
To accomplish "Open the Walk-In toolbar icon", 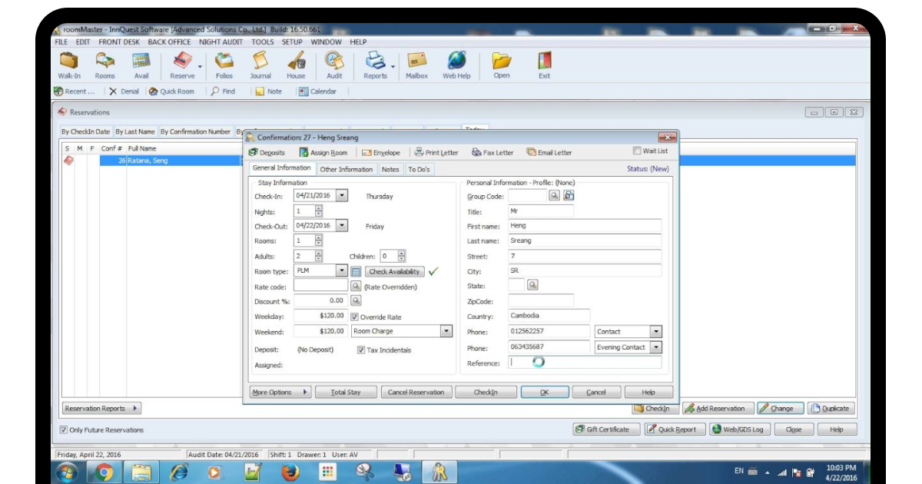I will click(x=69, y=65).
